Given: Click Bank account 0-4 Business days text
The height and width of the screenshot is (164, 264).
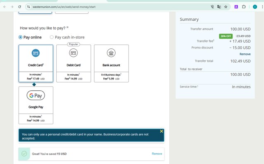Looking at the screenshot, I should 111,75.
